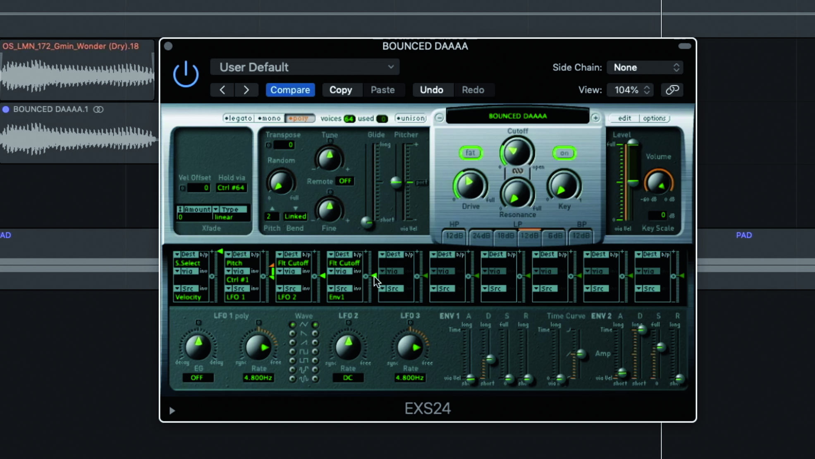Image resolution: width=815 pixels, height=459 pixels.
Task: Click the LFO 2 Rate knob
Action: [348, 347]
